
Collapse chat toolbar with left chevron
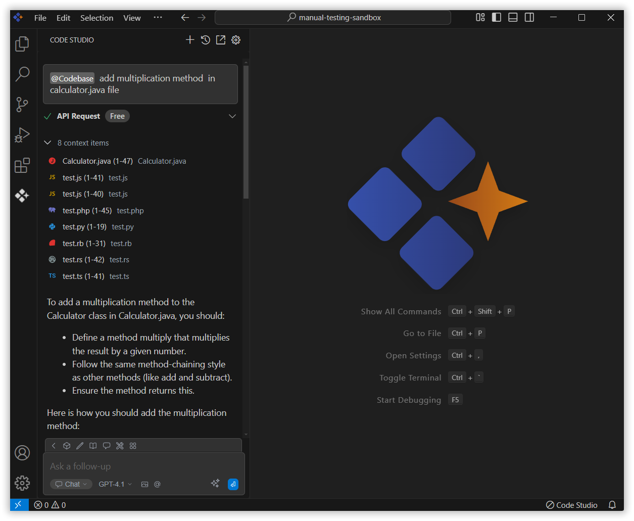click(x=54, y=446)
